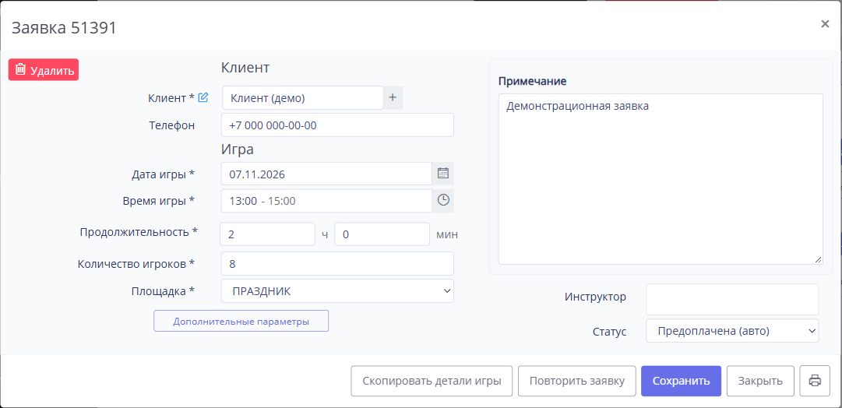Focus the duration minutes field
842x408 pixels.
tap(382, 234)
